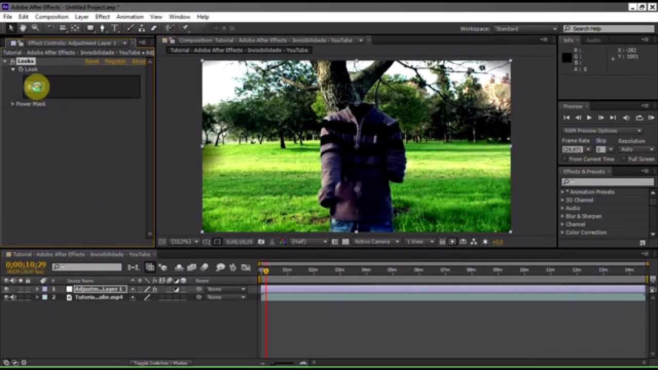The width and height of the screenshot is (658, 370).
Task: Open the magnification ratio dropdown
Action: (x=184, y=242)
